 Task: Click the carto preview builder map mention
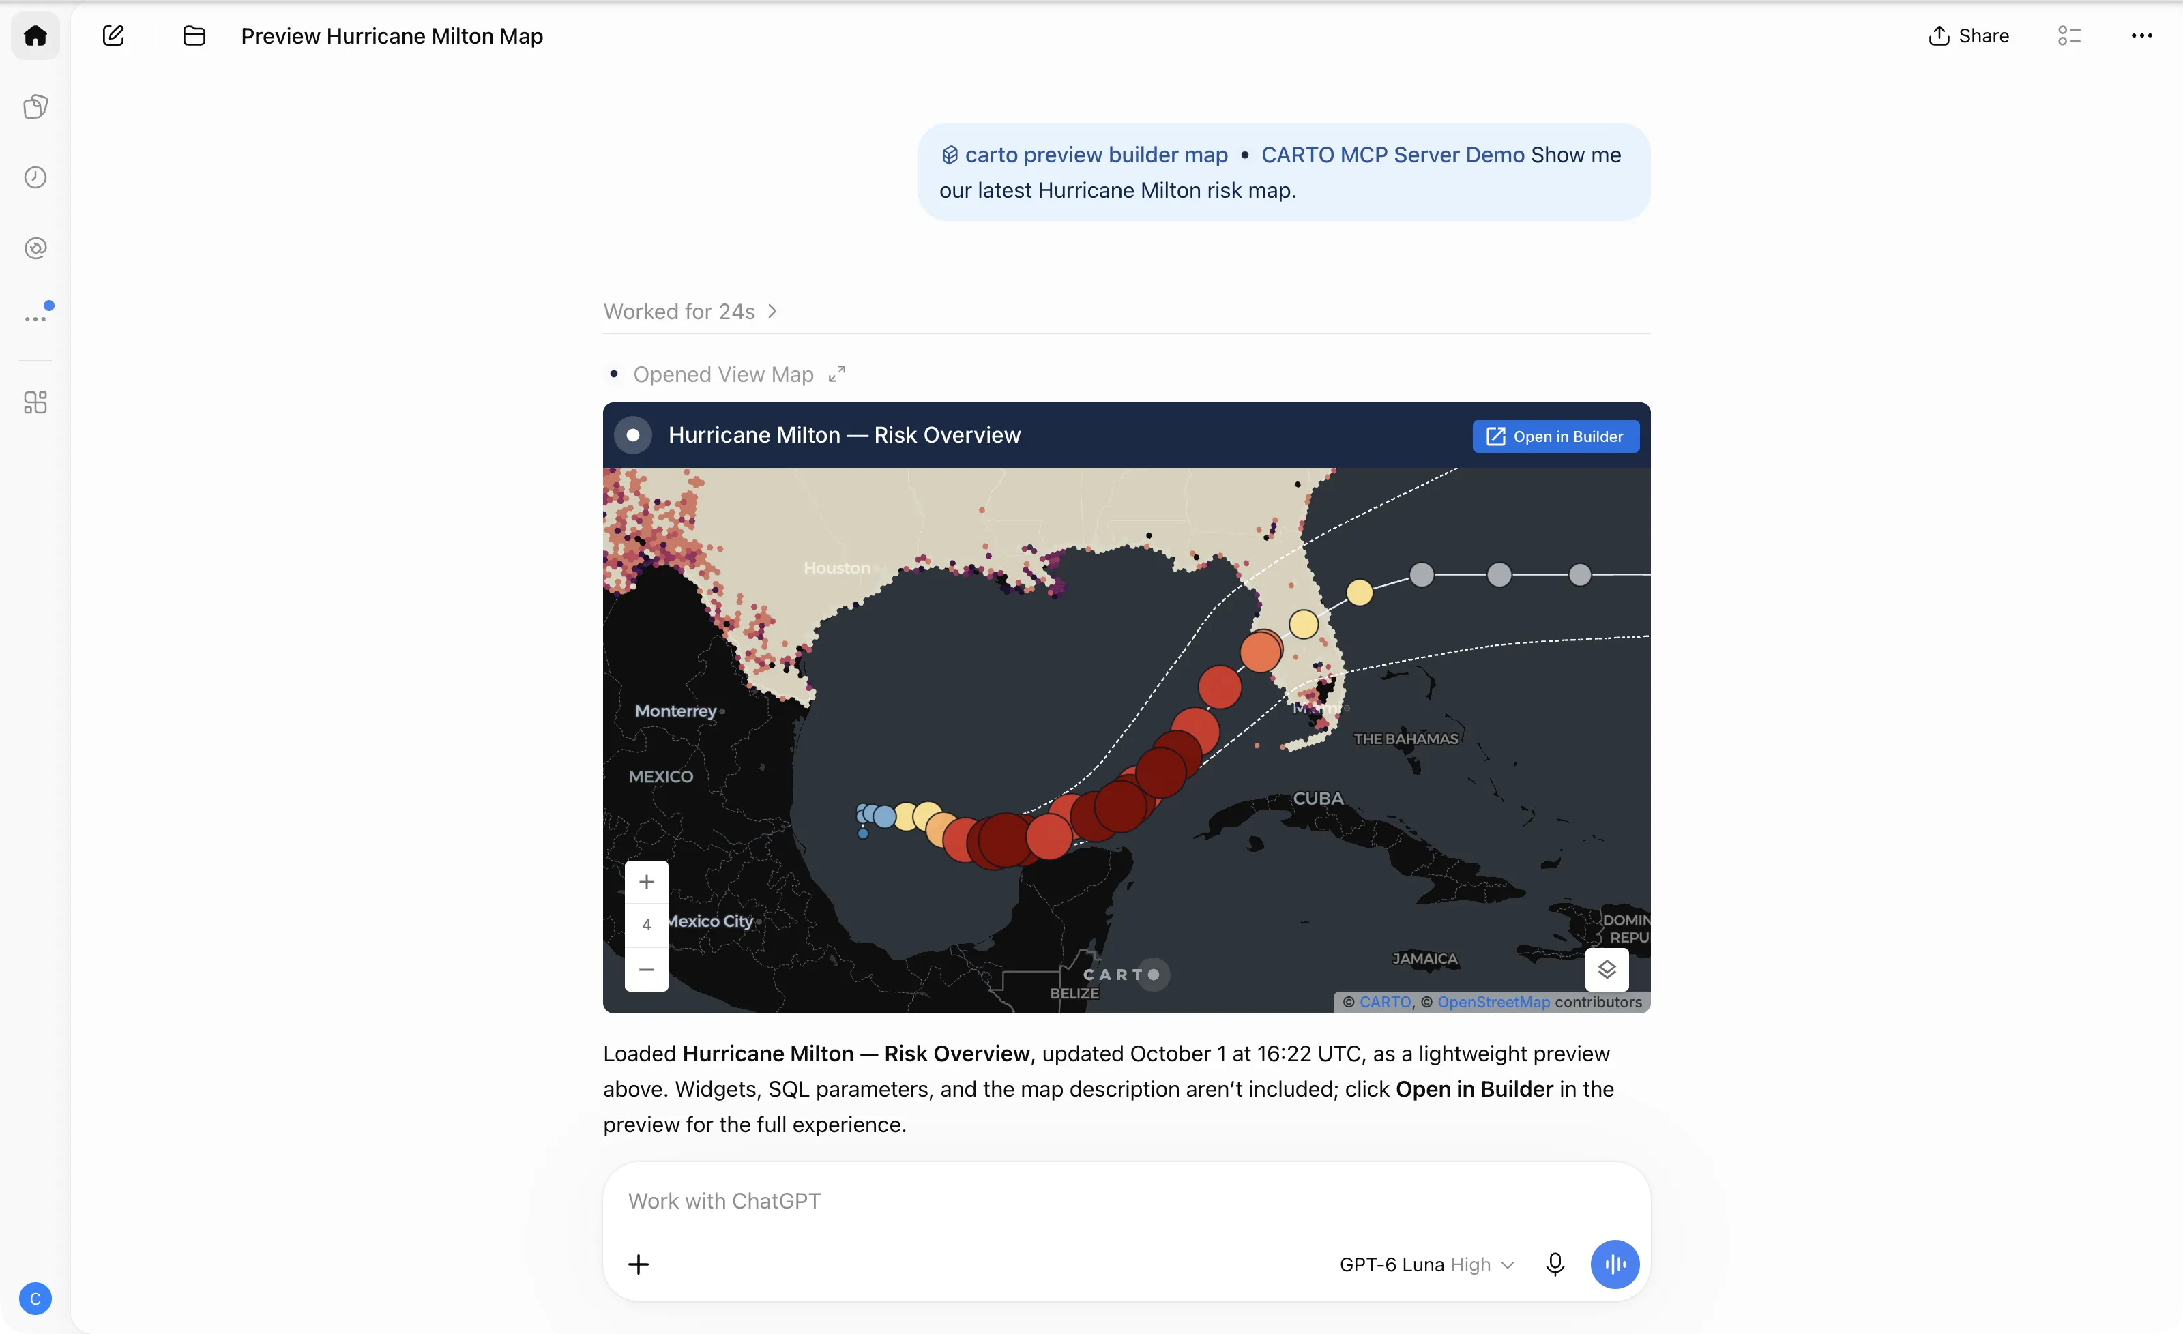(x=1085, y=155)
